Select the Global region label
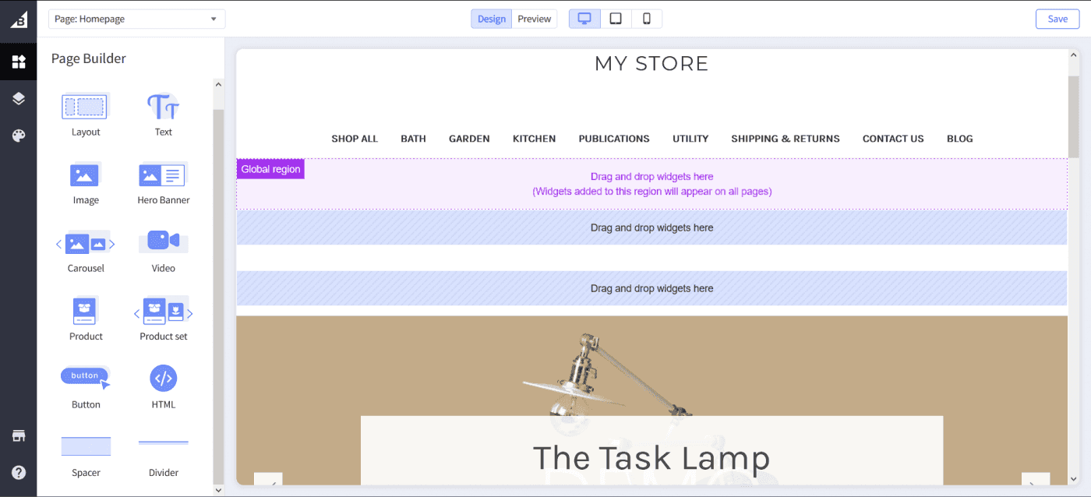 pyautogui.click(x=270, y=169)
